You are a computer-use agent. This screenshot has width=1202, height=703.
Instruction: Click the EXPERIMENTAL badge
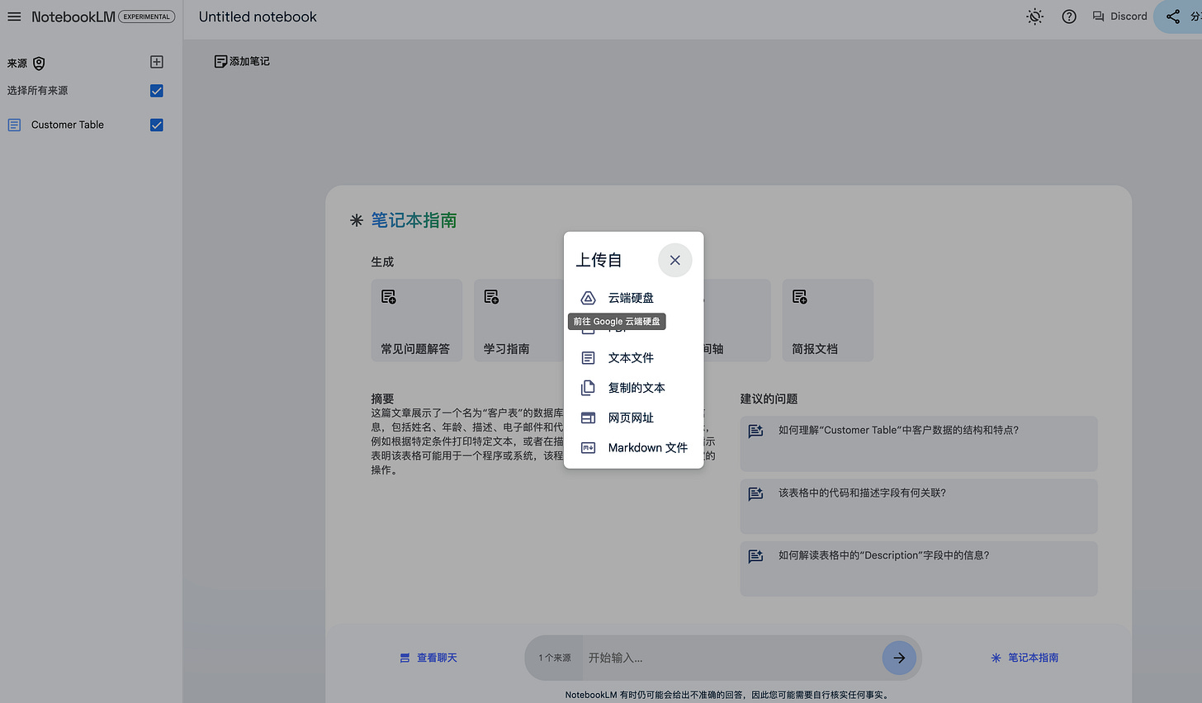[147, 17]
